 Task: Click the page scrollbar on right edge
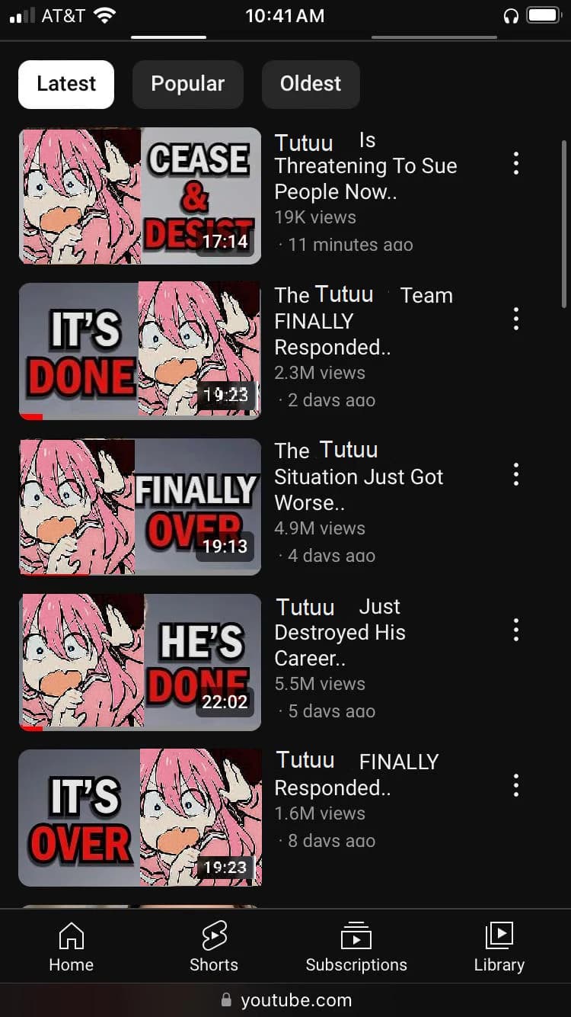[564, 221]
